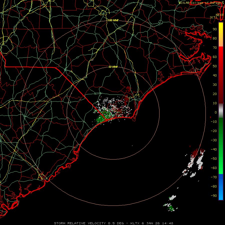The width and height of the screenshot is (225, 225).
Task: Click the 0 value on velocity scale
Action: (x=216, y=112)
